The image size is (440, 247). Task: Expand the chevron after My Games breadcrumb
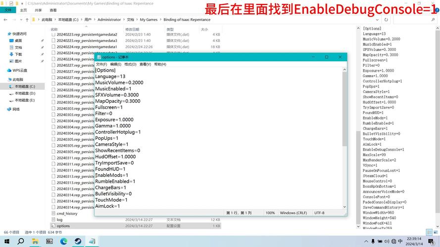[x=160, y=20]
